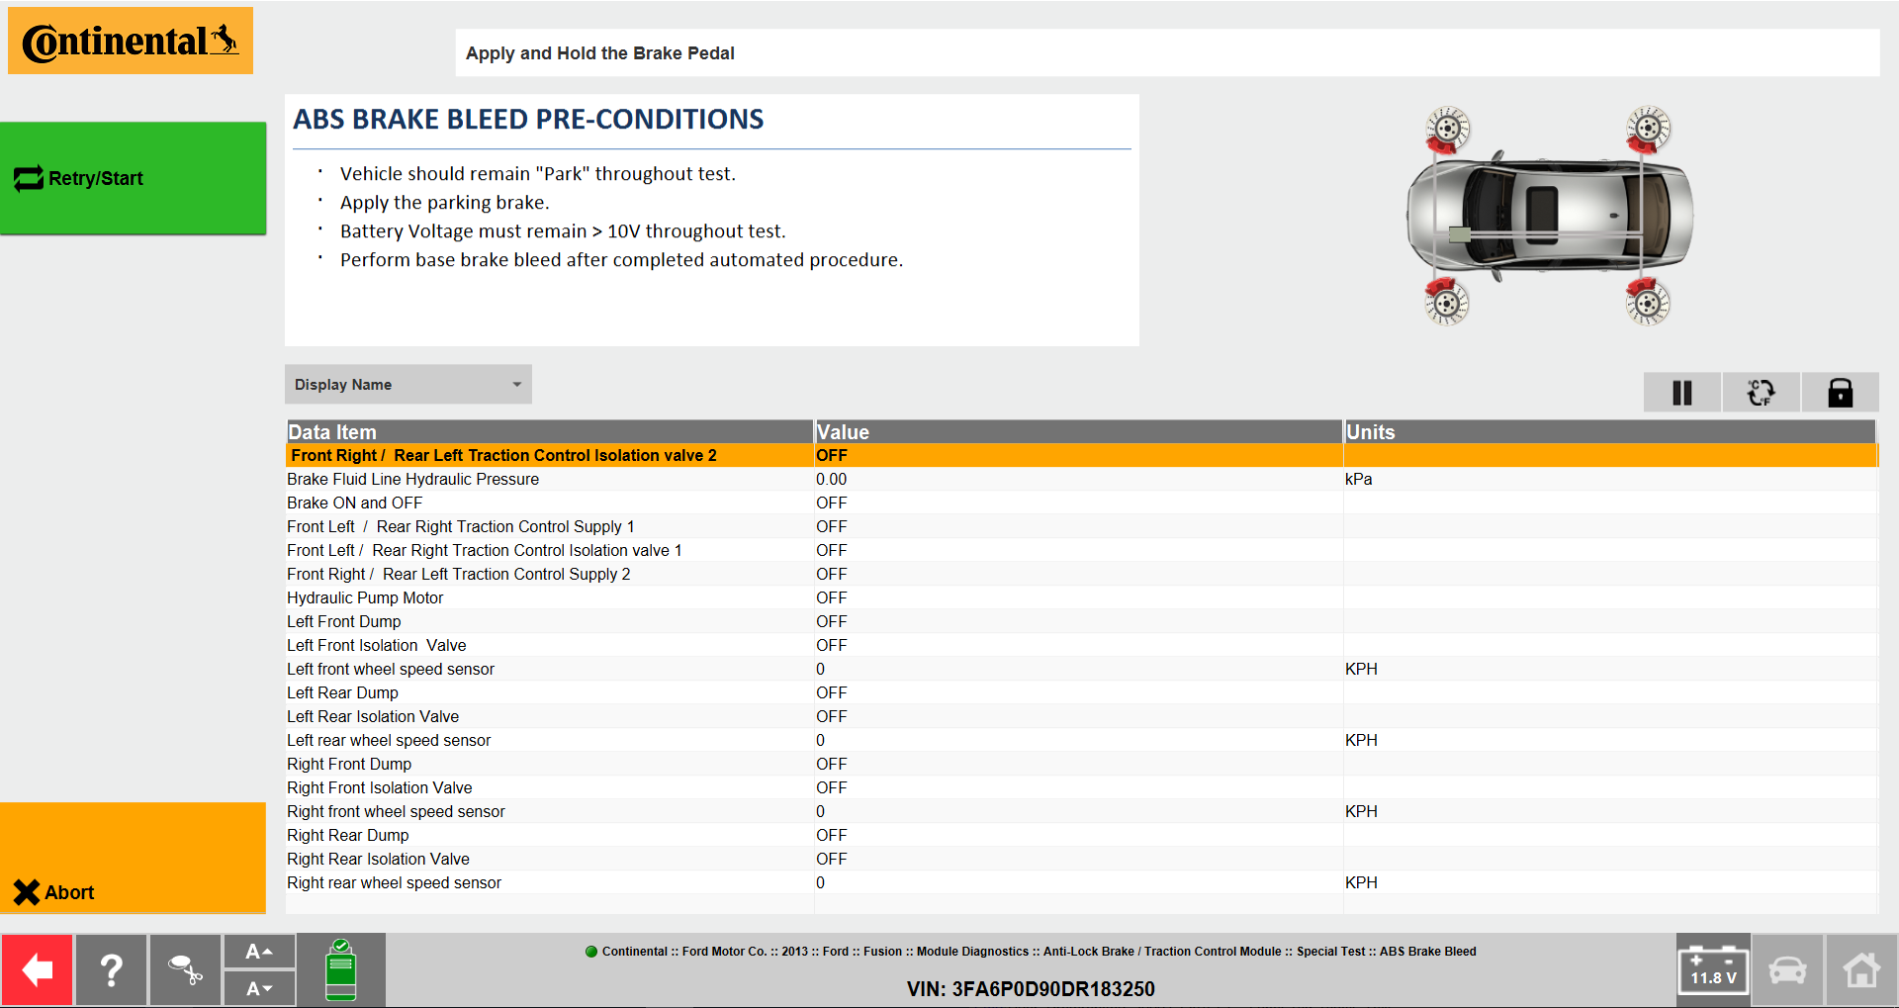Click the battery status clipboard icon
Screen dimensions: 1899x1008
[x=340, y=969]
